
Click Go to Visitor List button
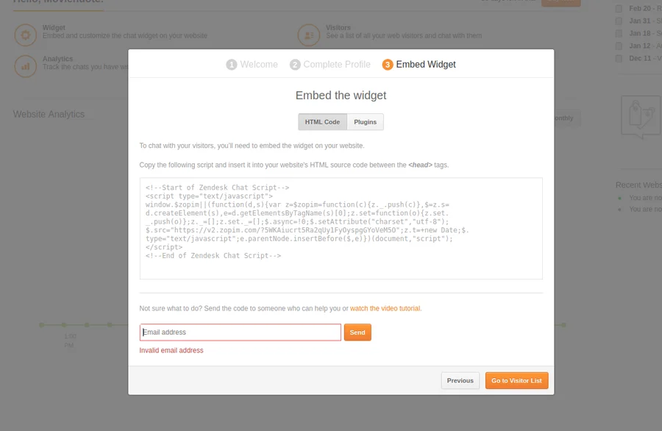[x=516, y=381]
